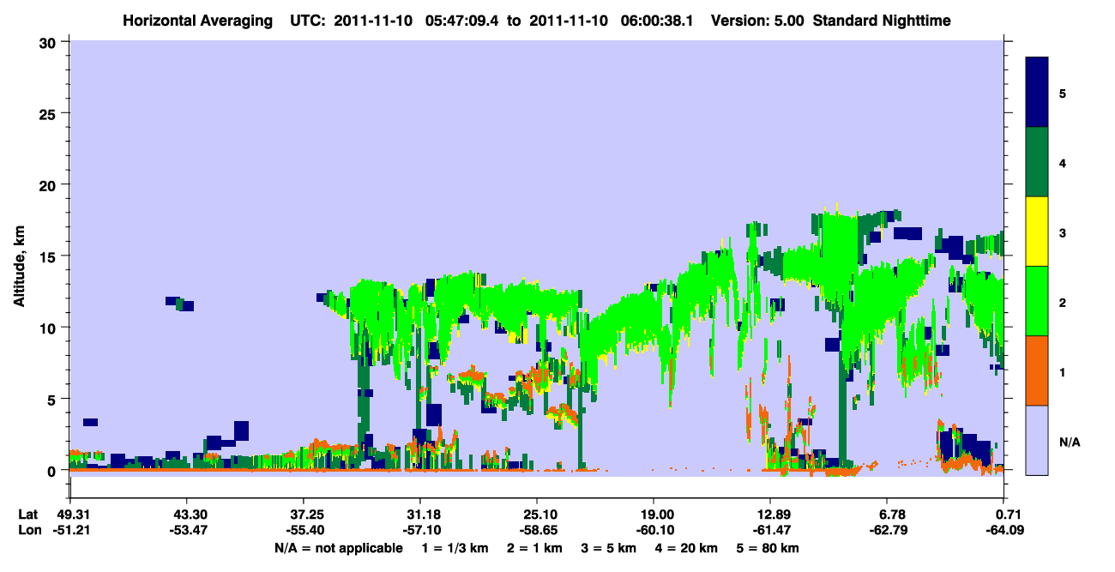Image resolution: width=1115 pixels, height=572 pixels.
Task: Click the 15 altitude tick label
Action: (x=50, y=256)
